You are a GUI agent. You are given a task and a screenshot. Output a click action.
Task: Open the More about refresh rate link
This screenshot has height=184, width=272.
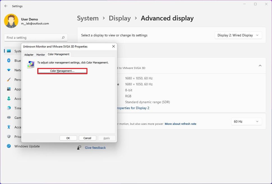click(180, 124)
